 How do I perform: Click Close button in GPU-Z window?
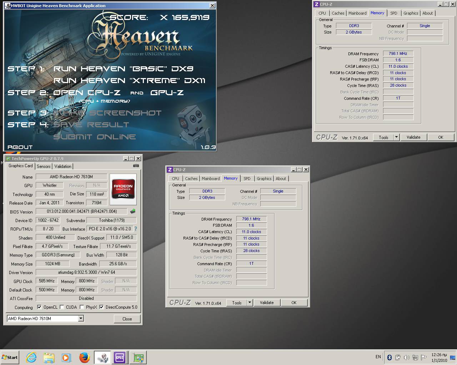(127, 319)
